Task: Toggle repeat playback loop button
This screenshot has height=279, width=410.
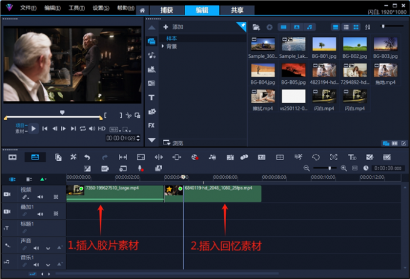Action: [83, 129]
